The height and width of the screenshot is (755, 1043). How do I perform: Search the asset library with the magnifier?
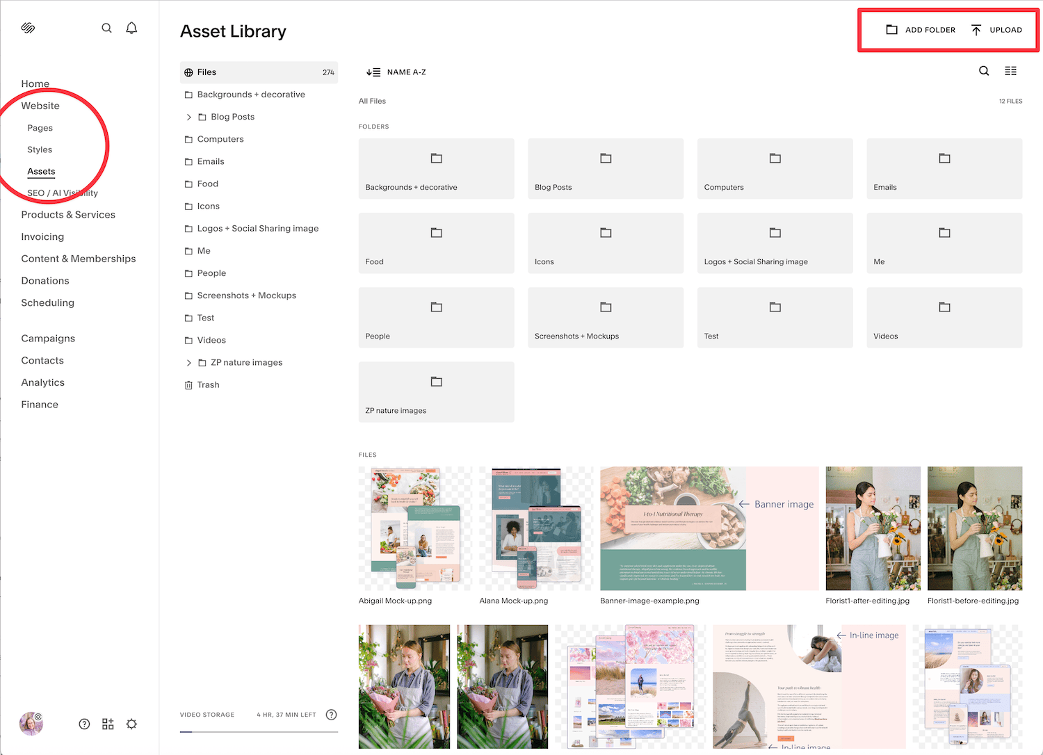coord(984,70)
